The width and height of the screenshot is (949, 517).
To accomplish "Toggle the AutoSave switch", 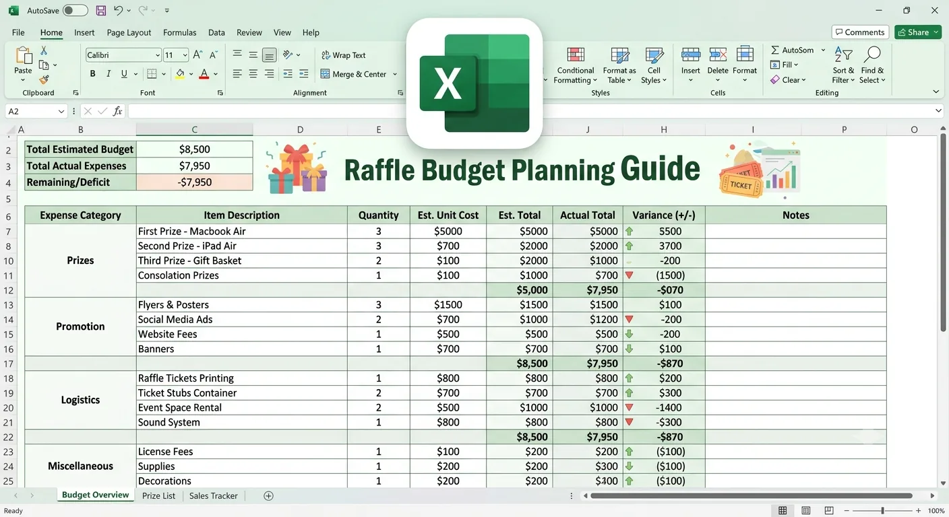I will tap(75, 11).
